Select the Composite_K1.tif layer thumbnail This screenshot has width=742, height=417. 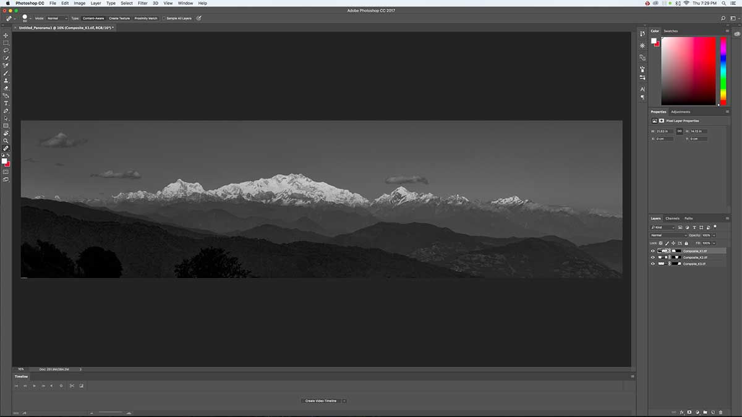tap(663, 251)
